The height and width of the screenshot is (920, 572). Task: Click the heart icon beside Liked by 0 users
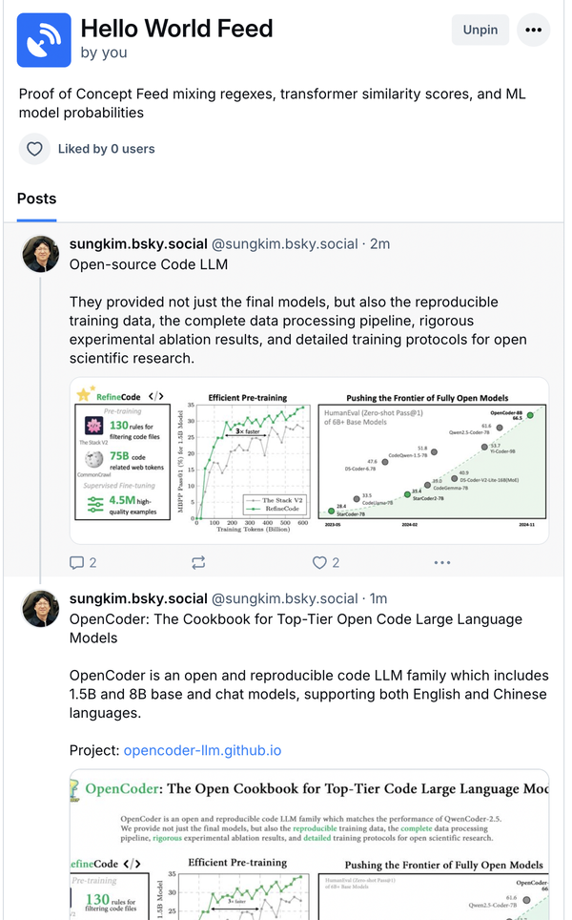[x=34, y=149]
